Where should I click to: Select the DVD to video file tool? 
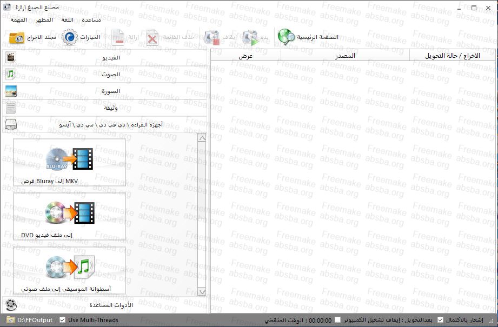(70, 217)
